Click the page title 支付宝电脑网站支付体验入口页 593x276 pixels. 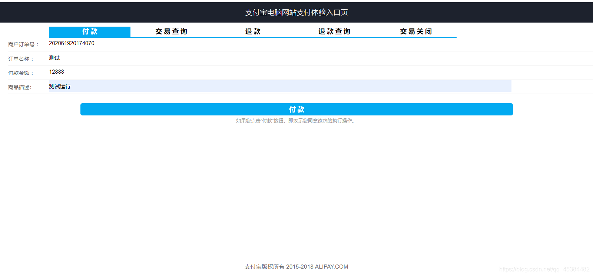click(296, 13)
